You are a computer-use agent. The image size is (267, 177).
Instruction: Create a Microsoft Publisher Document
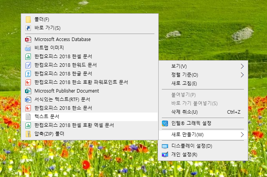click(x=90, y=91)
